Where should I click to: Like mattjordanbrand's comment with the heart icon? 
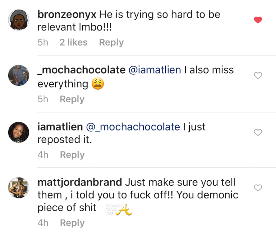258,188
